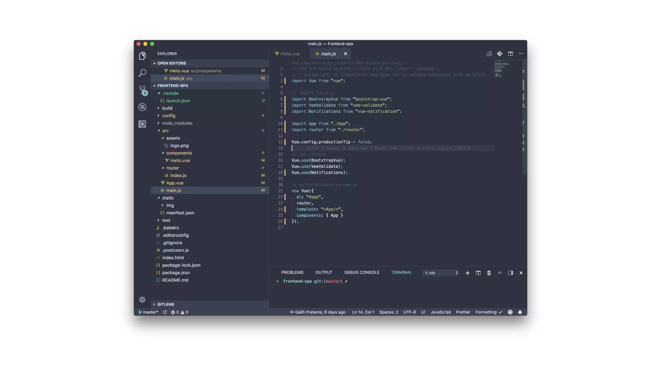Click the split editor icon
This screenshot has width=661, height=372.
click(x=510, y=54)
